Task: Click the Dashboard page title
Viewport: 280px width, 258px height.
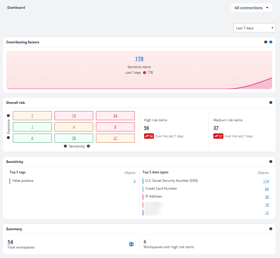Action: click(16, 8)
